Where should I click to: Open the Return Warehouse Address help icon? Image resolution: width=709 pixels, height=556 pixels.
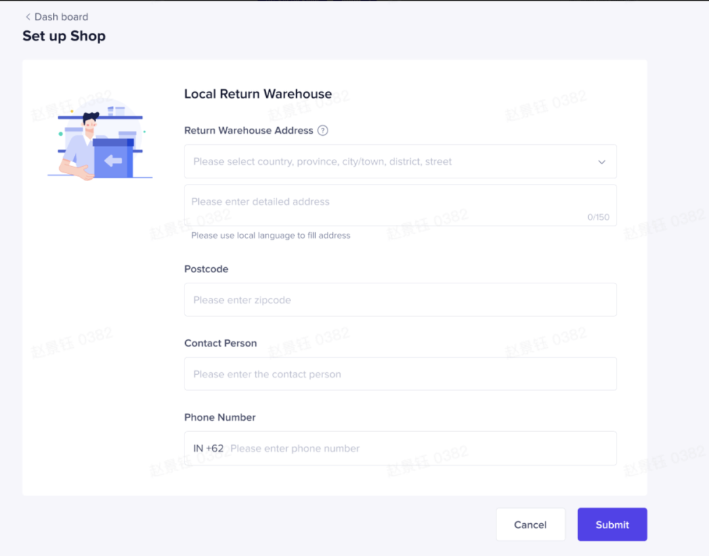pyautogui.click(x=322, y=131)
